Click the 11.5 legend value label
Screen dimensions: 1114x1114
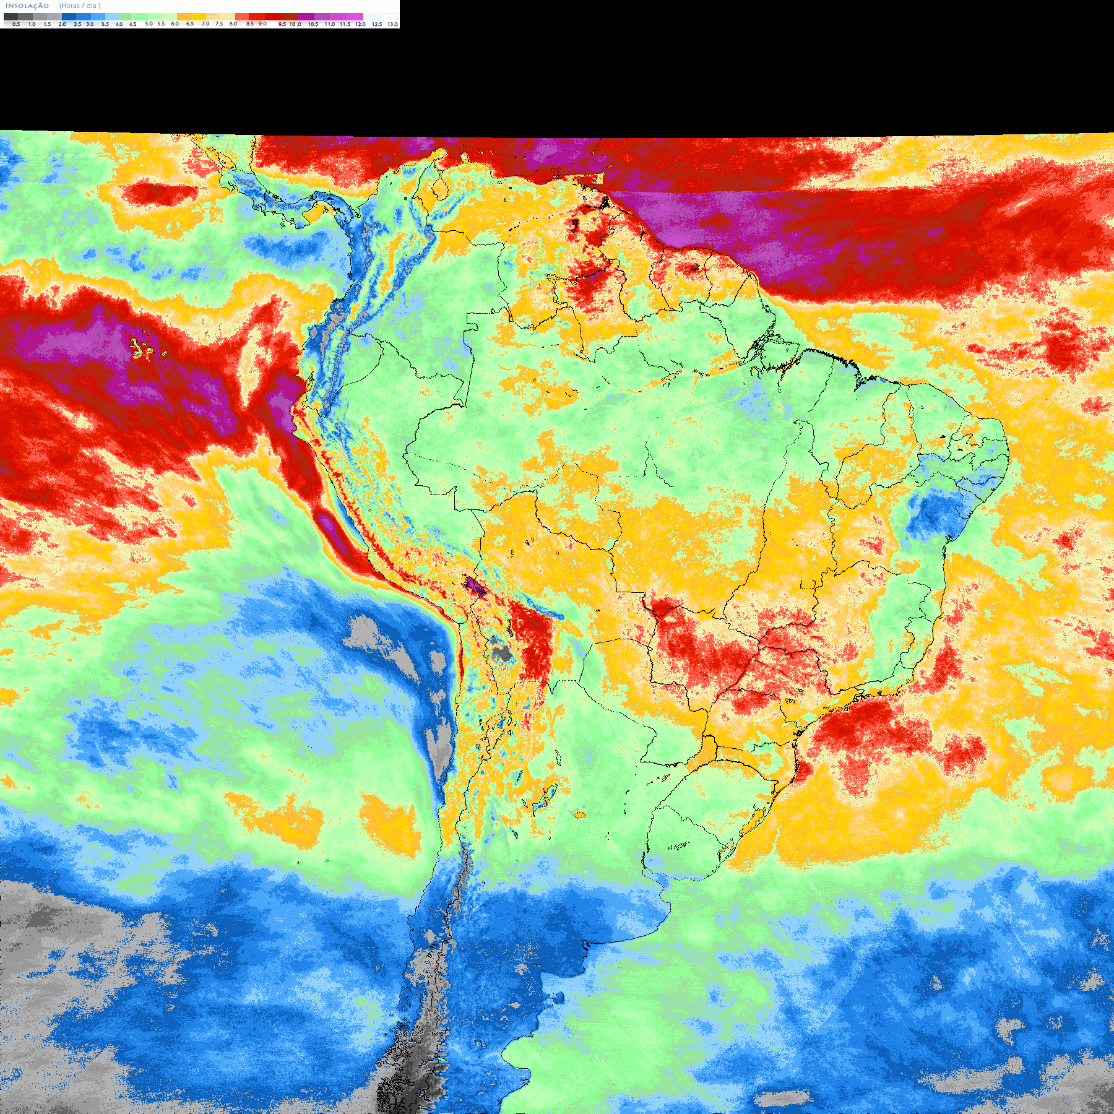[345, 24]
